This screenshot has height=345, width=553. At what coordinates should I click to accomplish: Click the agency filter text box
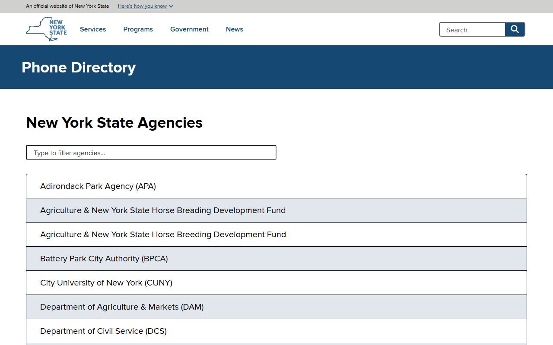[151, 153]
